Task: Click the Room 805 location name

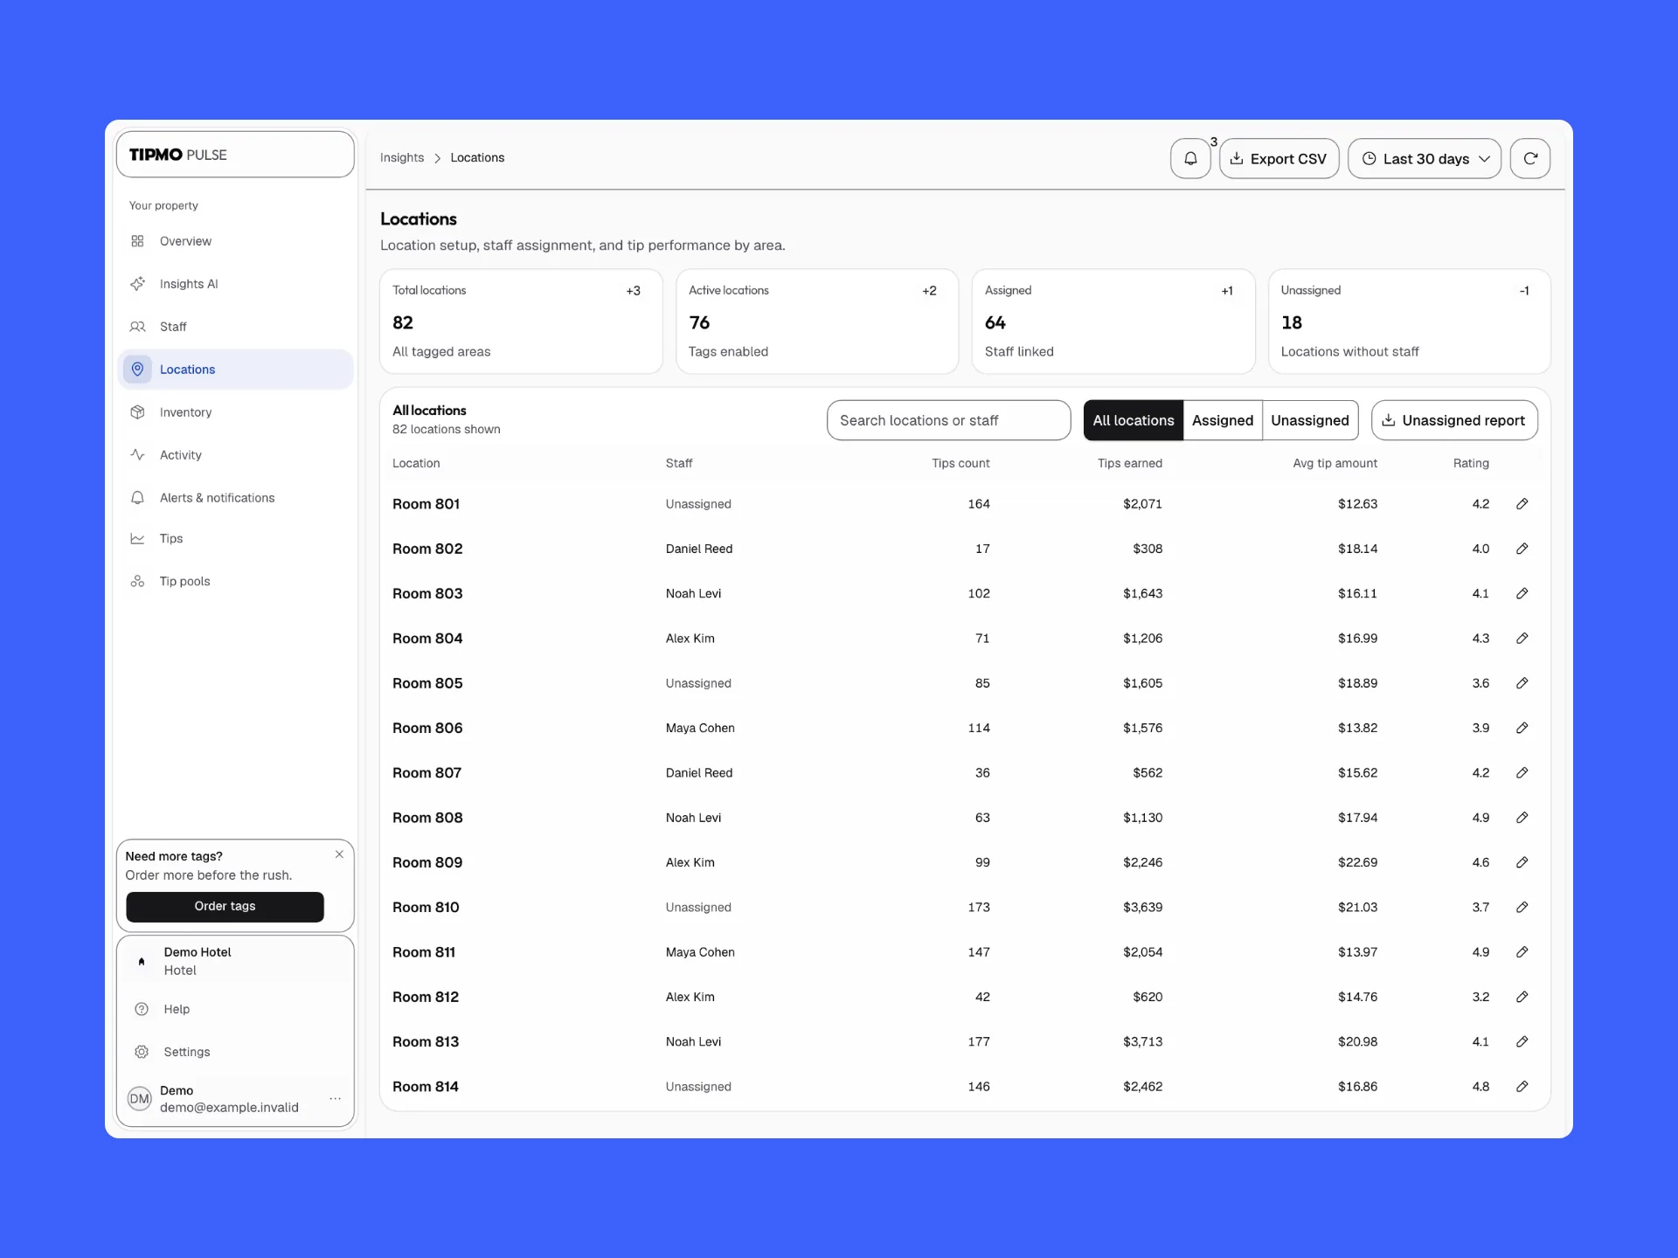Action: 427,683
